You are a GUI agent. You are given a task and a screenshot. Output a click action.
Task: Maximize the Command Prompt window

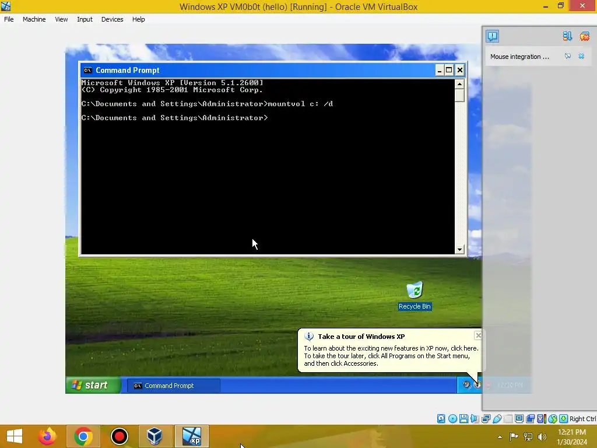coord(449,70)
